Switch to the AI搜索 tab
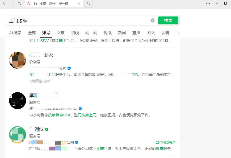Image resolution: width=231 pixels, height=158 pixels. pyautogui.click(x=15, y=33)
